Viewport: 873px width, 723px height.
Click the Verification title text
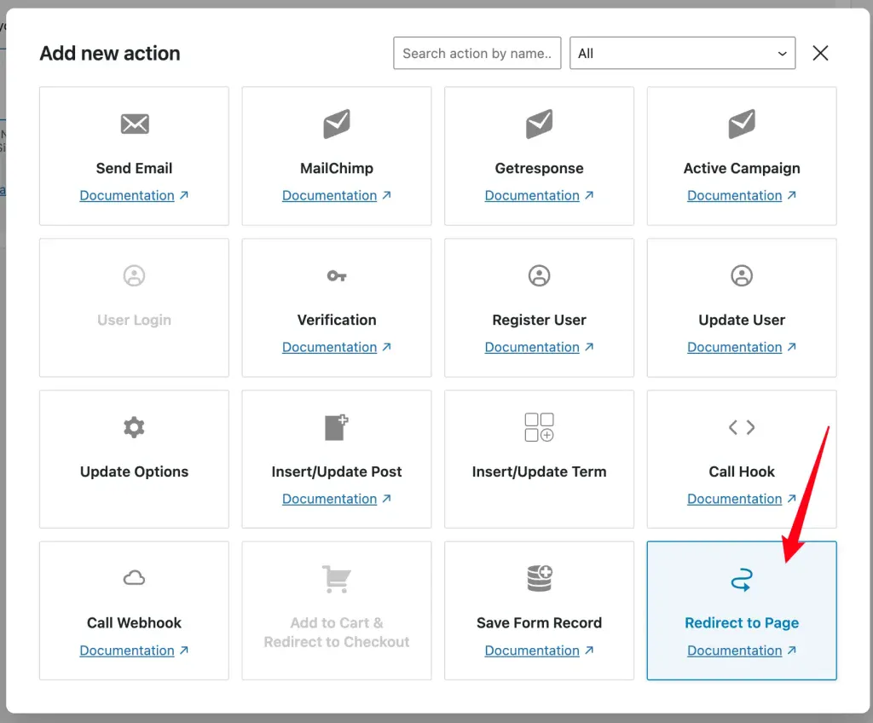[x=337, y=320]
